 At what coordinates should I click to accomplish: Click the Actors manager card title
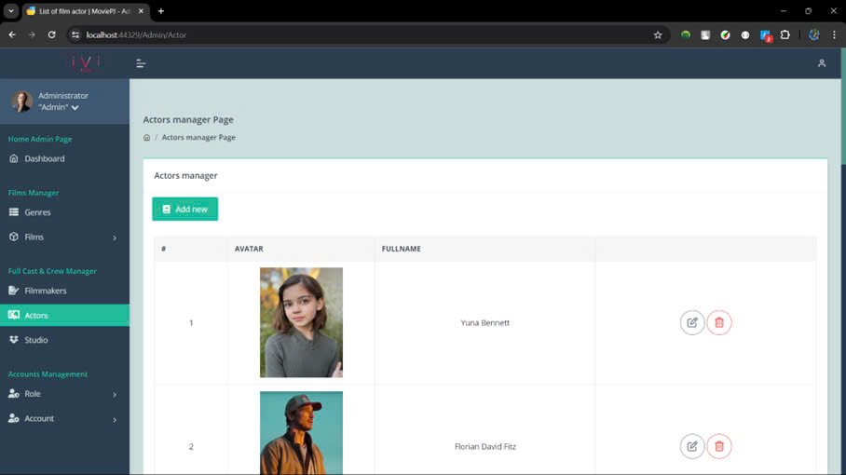(x=185, y=175)
